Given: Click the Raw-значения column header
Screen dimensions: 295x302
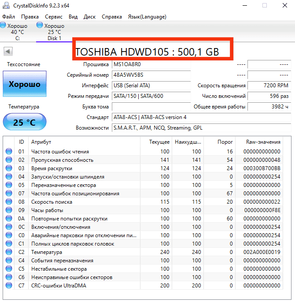Looking at the screenshot, I should point(263,142).
